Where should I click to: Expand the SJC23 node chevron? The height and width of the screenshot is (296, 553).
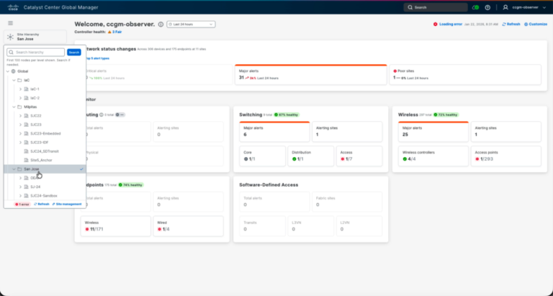20,125
